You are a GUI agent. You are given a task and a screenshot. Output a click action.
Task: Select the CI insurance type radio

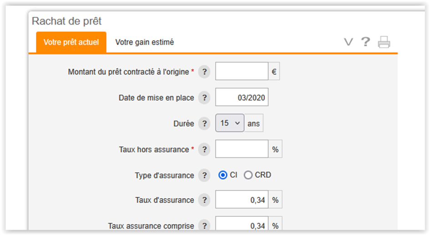point(223,175)
